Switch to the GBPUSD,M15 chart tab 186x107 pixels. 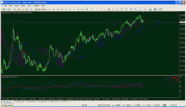20,102
